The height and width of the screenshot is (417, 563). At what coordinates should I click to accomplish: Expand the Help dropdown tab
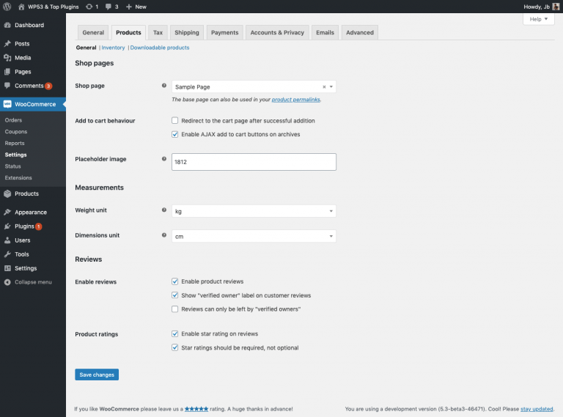539,19
